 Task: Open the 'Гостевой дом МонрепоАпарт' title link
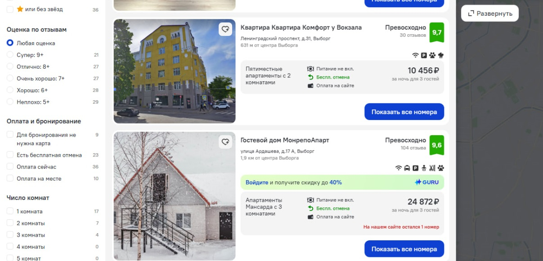point(285,140)
